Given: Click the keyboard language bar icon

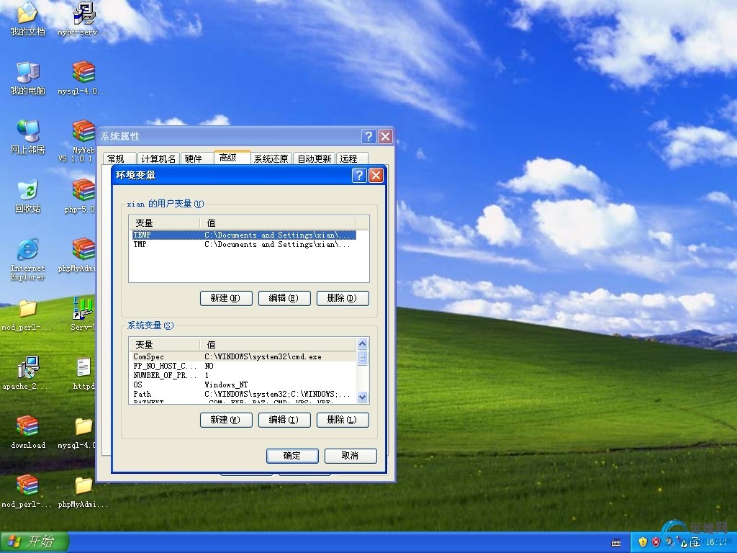Looking at the screenshot, I should coord(616,543).
